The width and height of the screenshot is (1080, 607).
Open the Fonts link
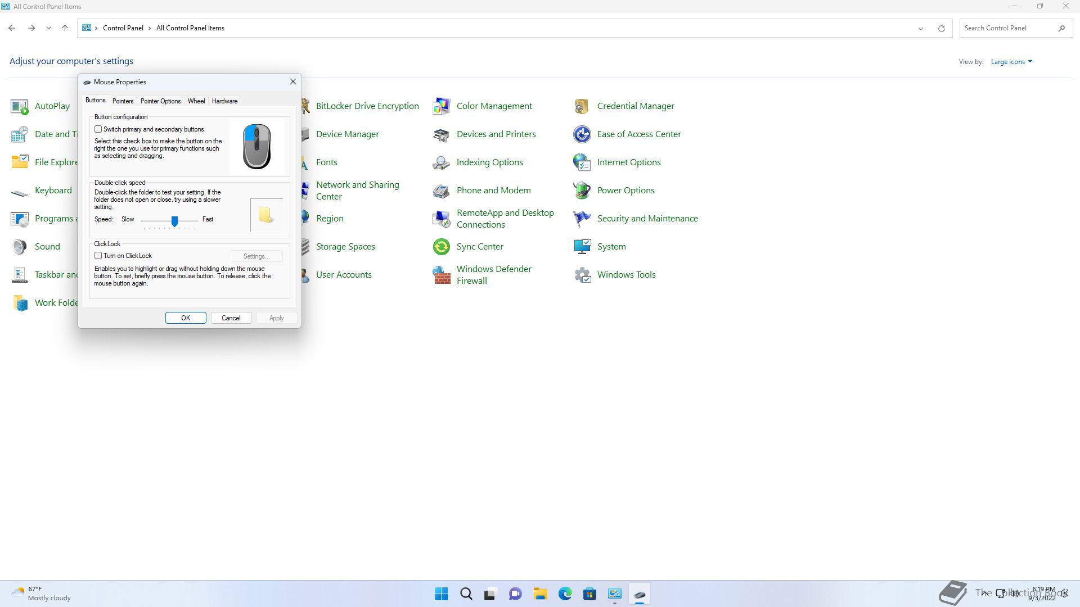click(x=327, y=162)
